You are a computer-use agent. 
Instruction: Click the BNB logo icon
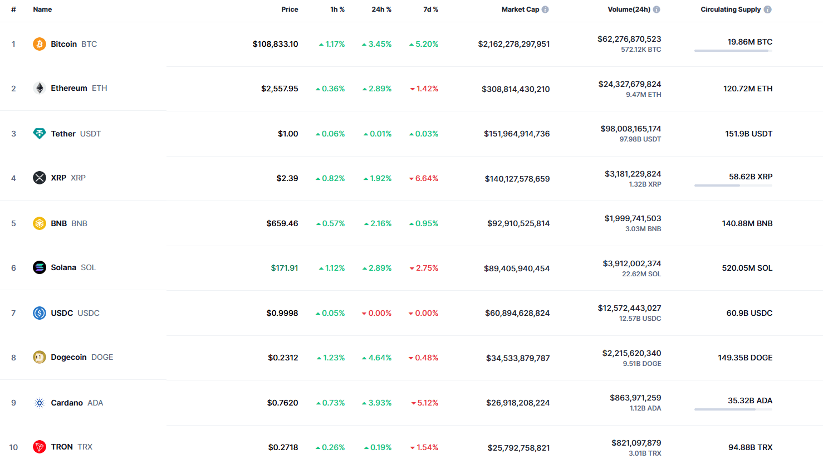39,223
